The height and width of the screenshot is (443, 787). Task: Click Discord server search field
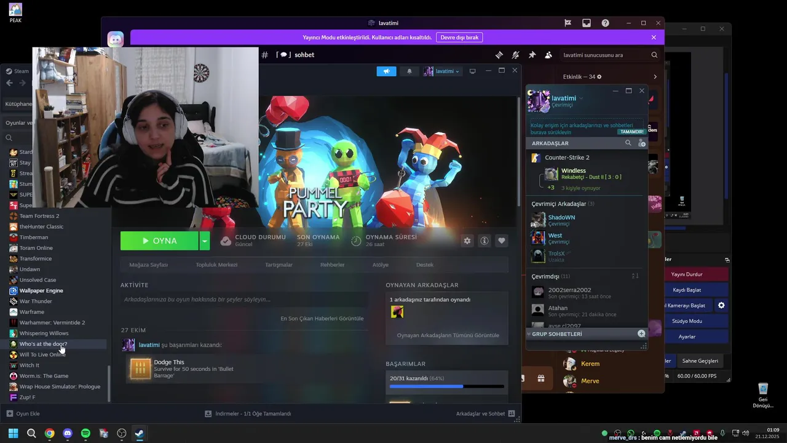pyautogui.click(x=609, y=55)
